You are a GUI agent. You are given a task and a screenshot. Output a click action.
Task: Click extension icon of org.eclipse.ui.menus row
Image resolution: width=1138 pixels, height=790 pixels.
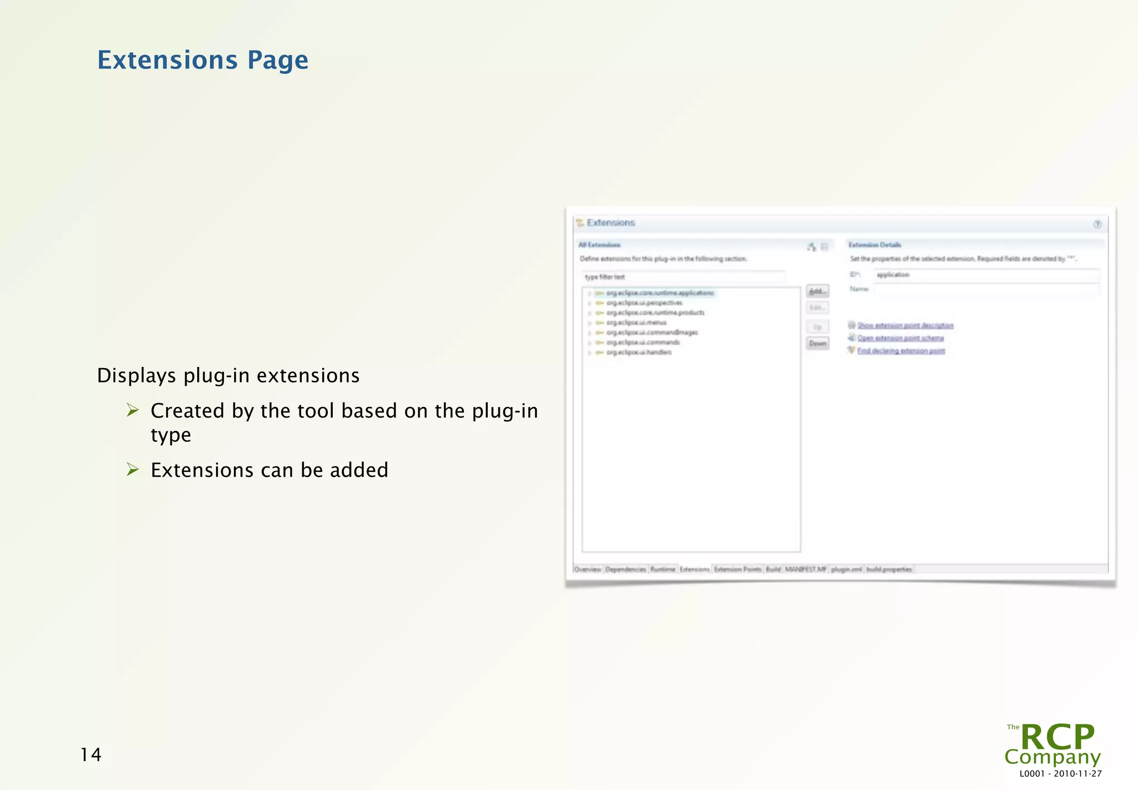point(600,322)
